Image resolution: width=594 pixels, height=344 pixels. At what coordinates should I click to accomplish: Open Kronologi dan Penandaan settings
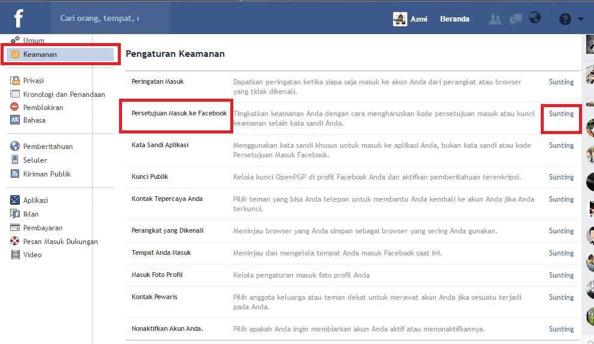point(64,95)
